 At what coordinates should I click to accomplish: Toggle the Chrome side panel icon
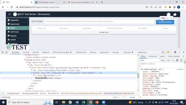point(174,7)
